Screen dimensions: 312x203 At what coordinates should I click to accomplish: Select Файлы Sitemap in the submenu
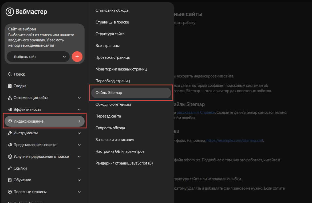131,93
